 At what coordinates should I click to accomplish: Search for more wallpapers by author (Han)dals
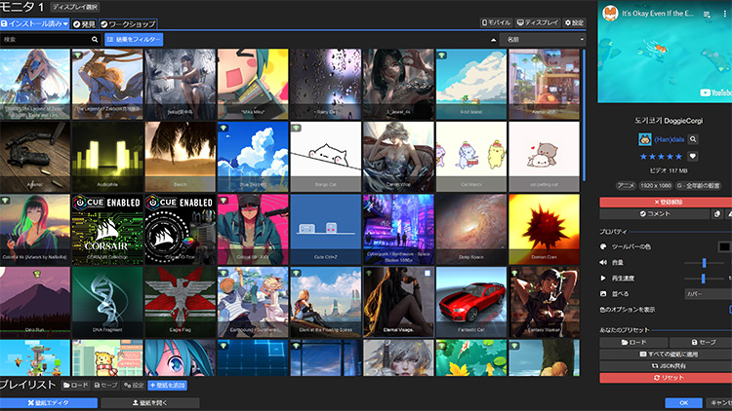[693, 139]
